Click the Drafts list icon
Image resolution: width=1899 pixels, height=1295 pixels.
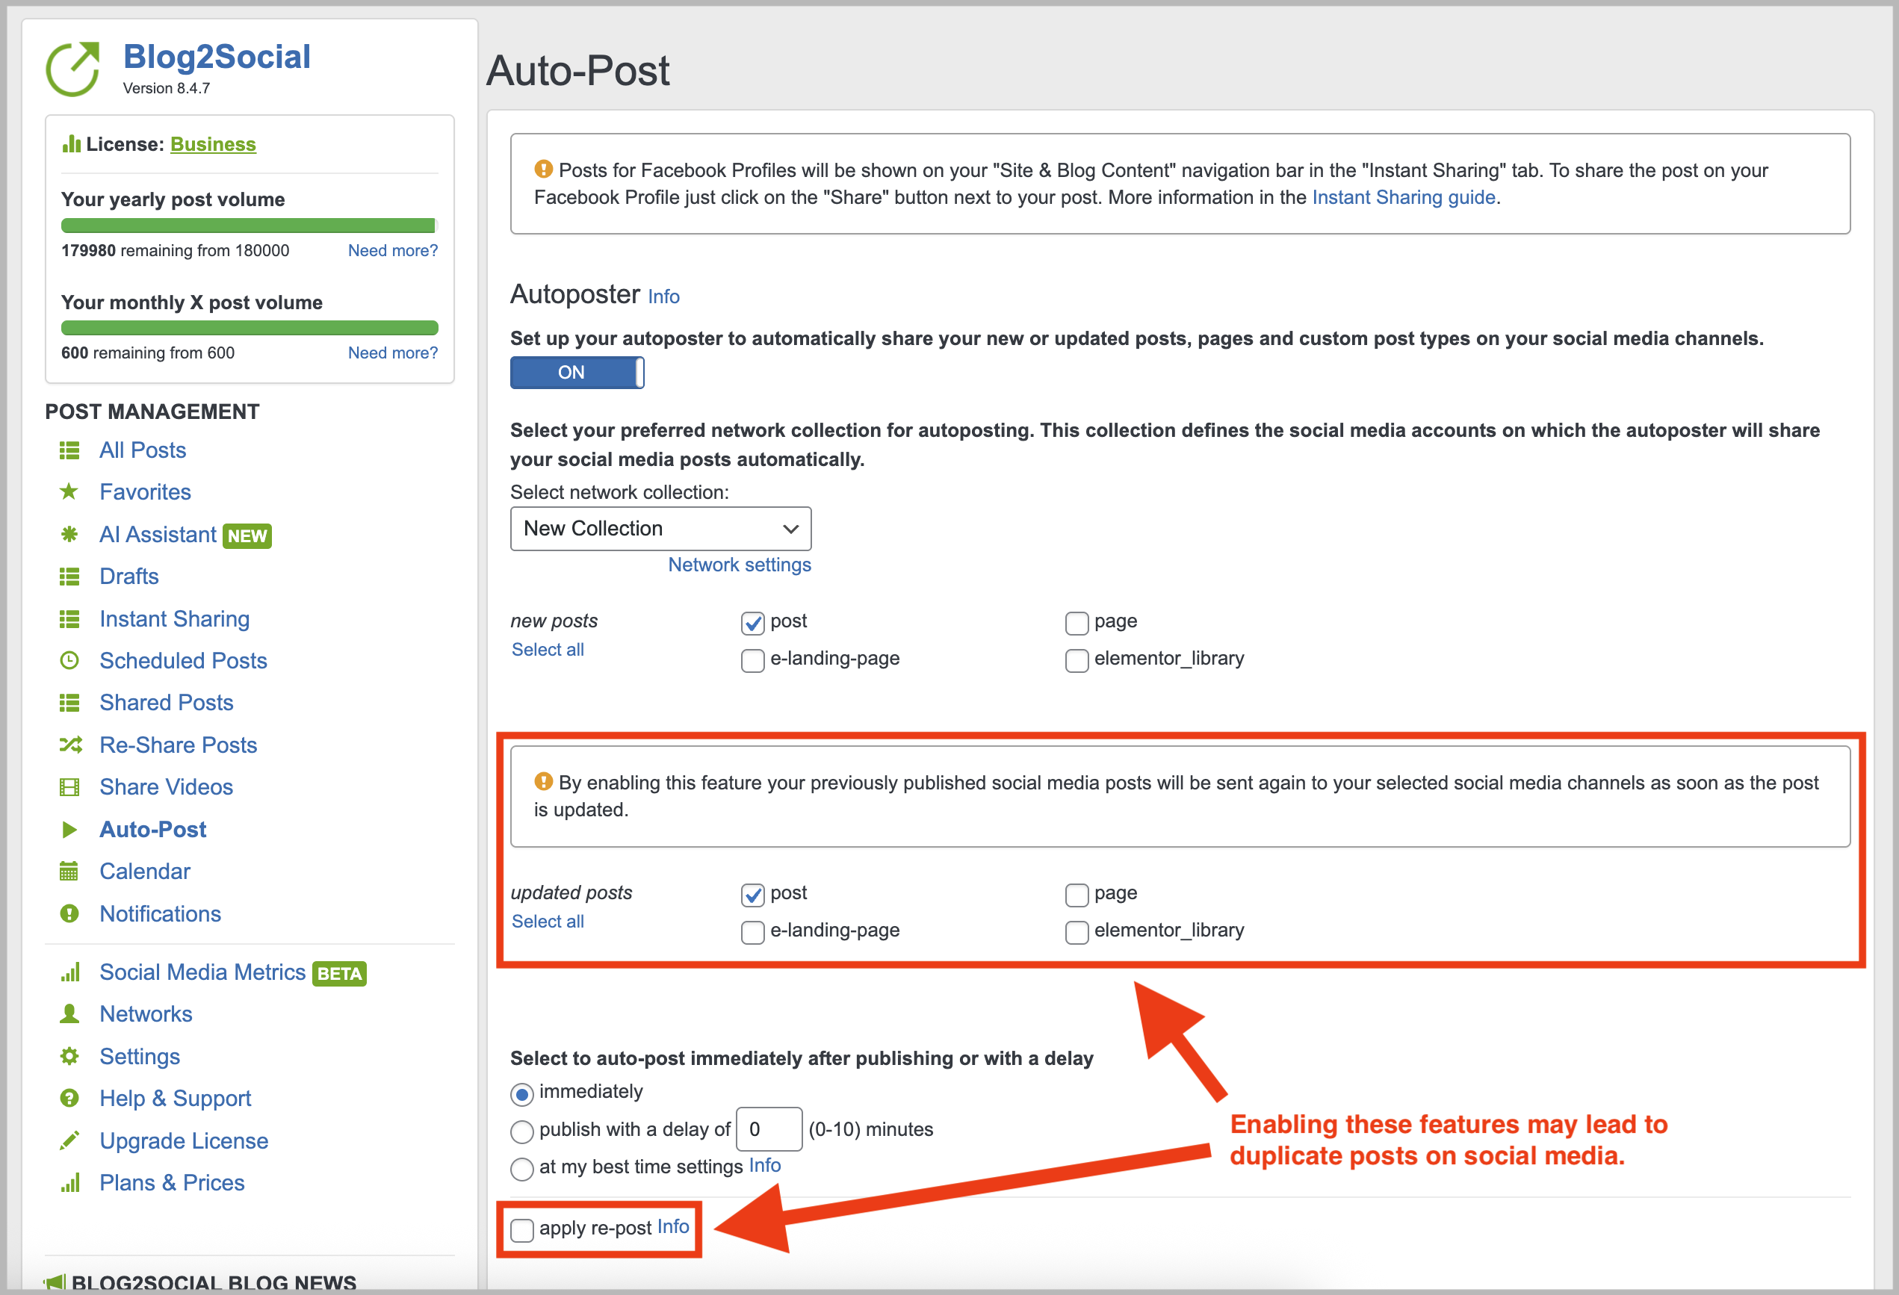tap(69, 577)
